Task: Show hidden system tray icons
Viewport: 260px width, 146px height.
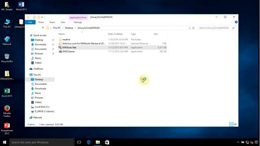Action: [x=238, y=142]
